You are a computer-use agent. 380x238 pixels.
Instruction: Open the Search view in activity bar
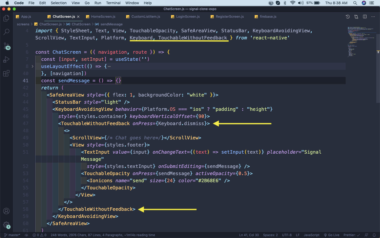[6, 32]
